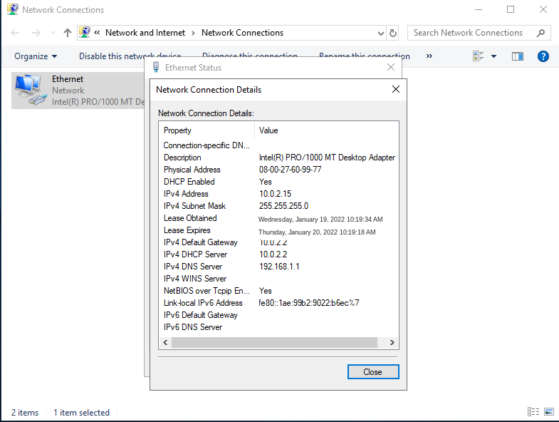The width and height of the screenshot is (559, 422).
Task: Select the IPv4 DHCP Server row
Action: click(x=278, y=254)
